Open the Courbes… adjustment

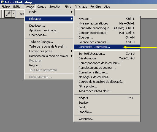pyautogui.click(x=107, y=37)
